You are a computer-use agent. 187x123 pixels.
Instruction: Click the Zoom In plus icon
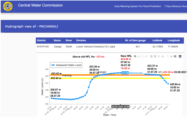[151, 56]
